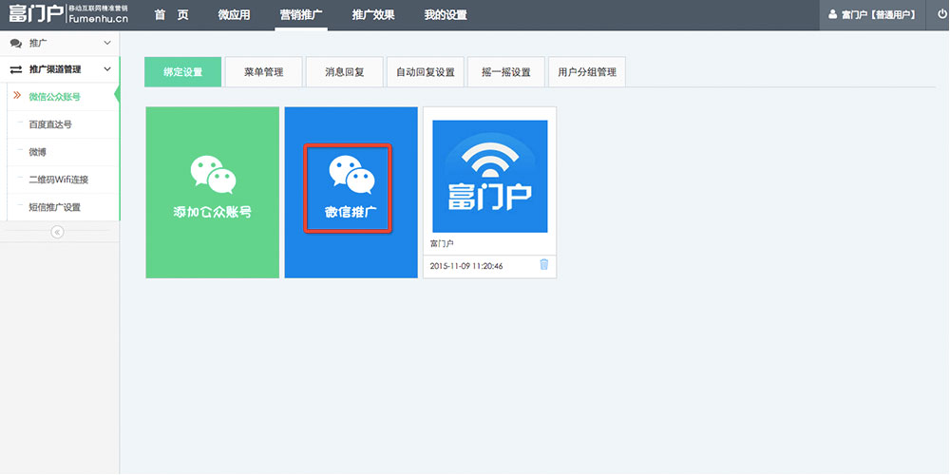Expand the 推广 sidebar chevron

click(107, 43)
